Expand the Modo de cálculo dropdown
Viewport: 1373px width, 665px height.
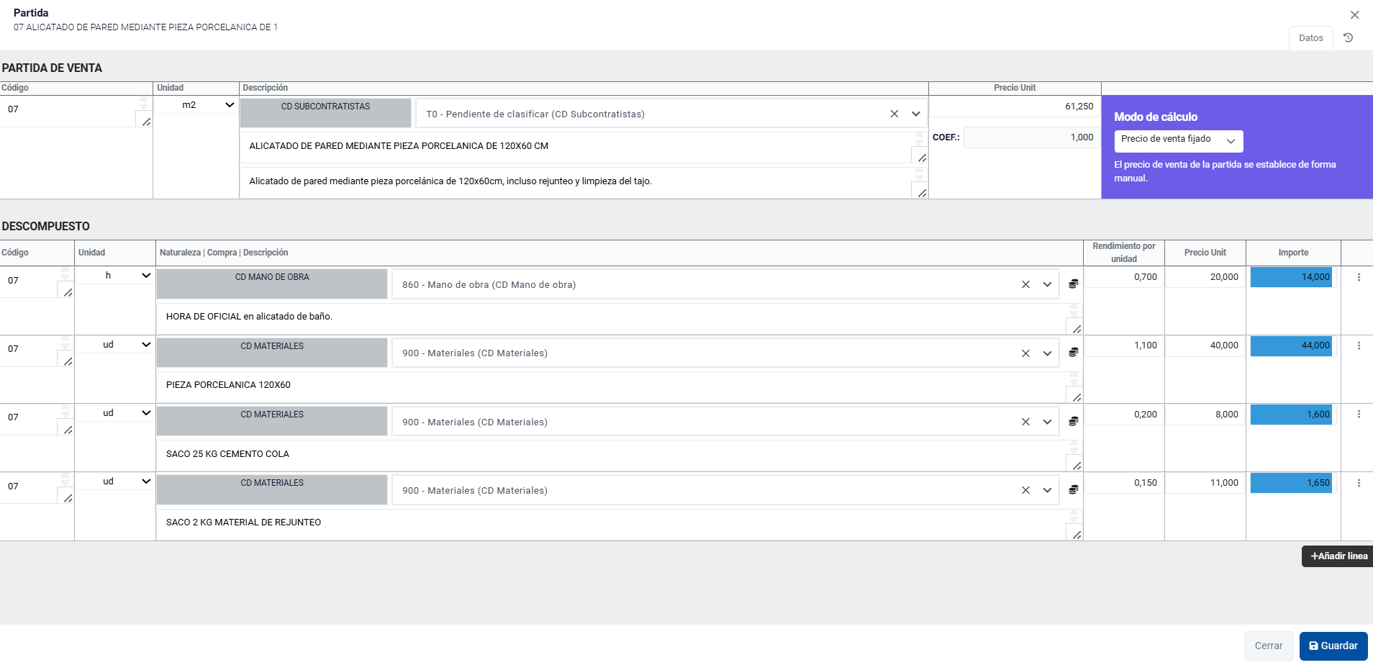coord(1178,140)
